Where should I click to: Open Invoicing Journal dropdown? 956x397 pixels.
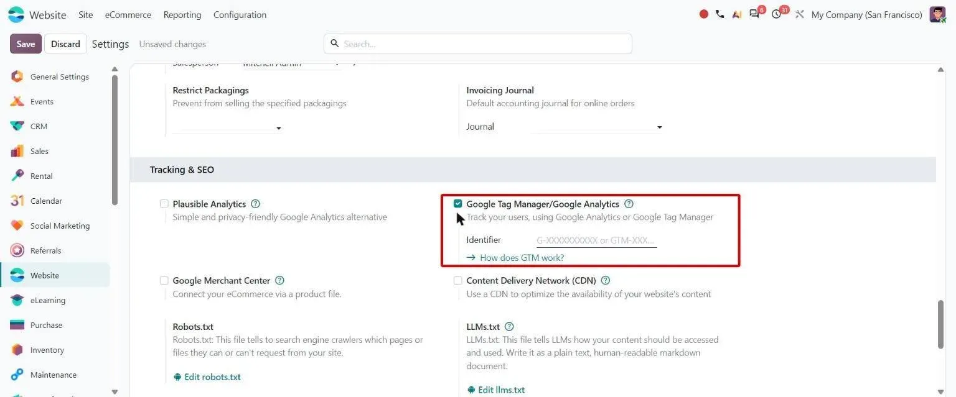[x=598, y=127]
